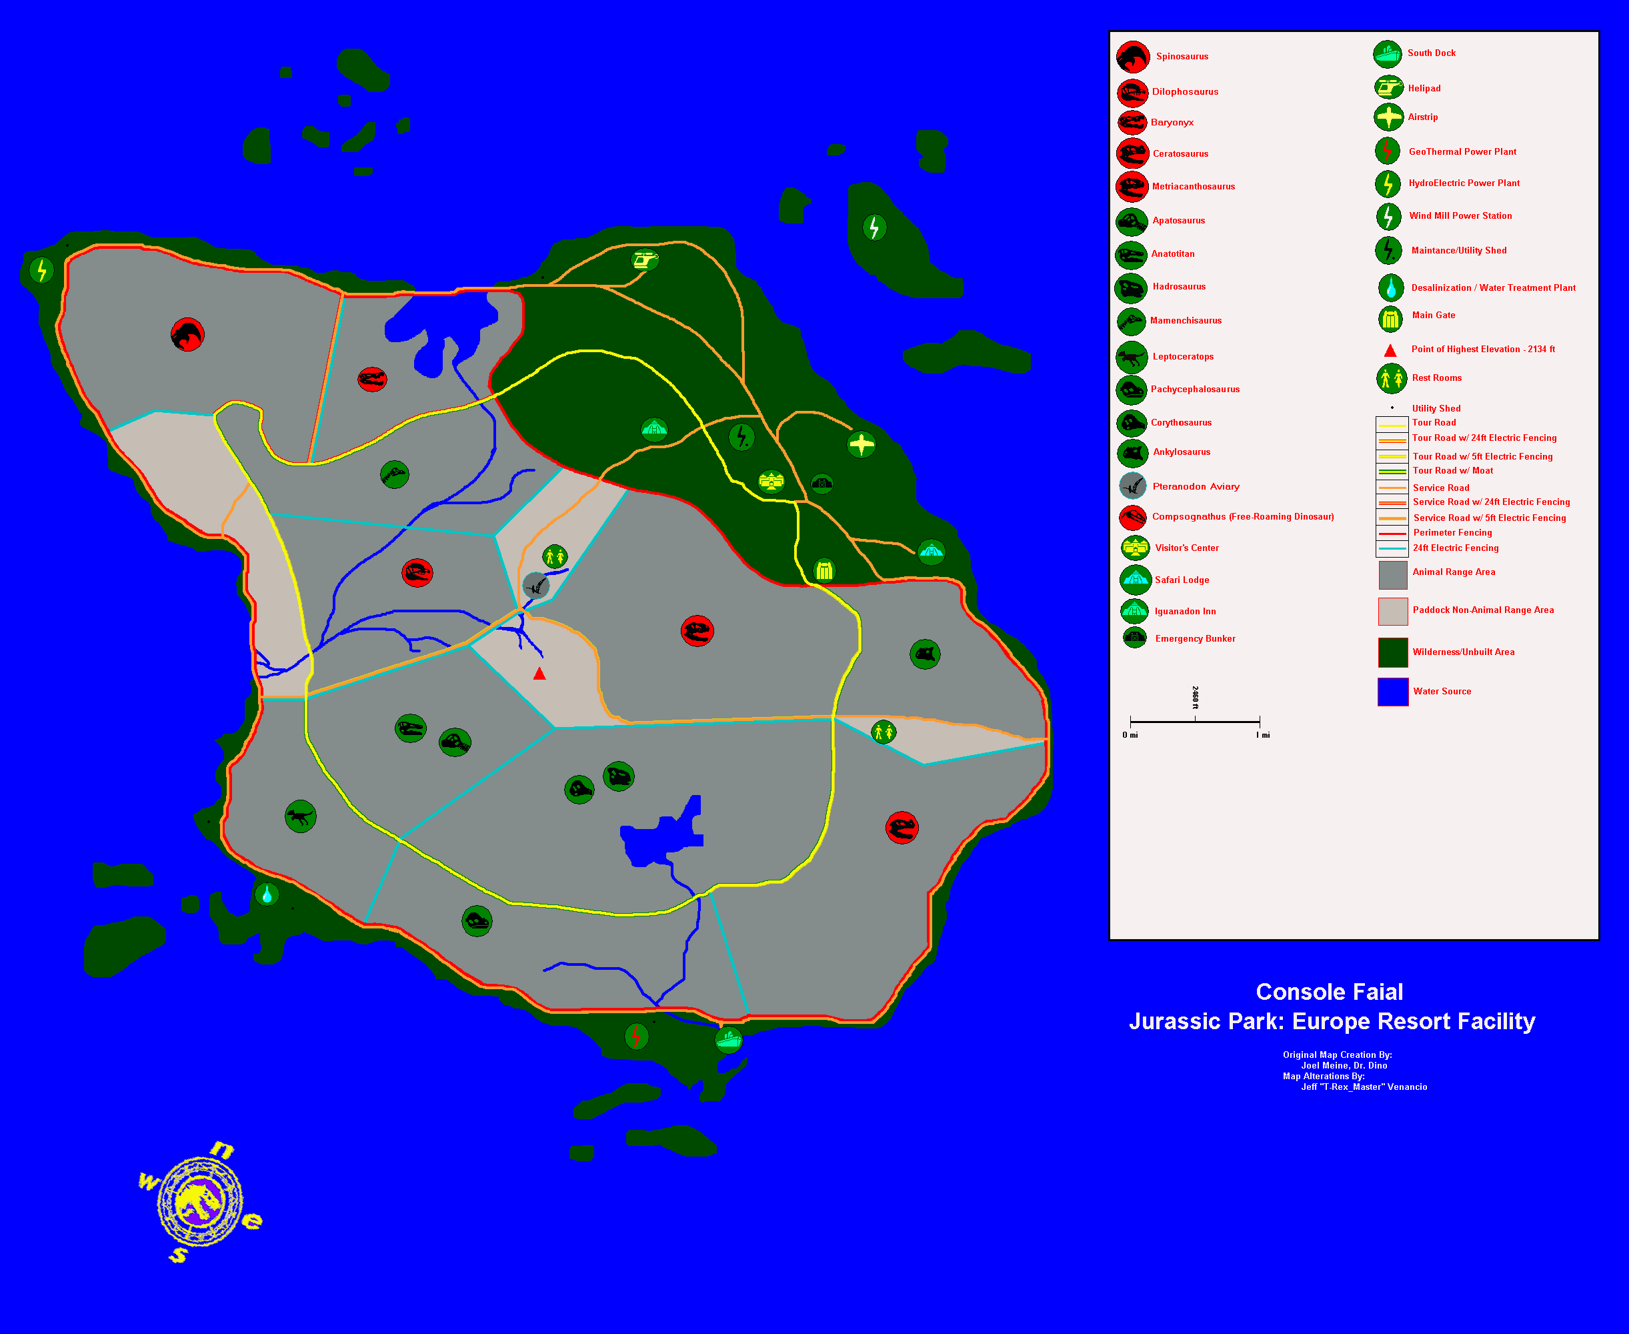Click the Iguanadon Inn legend icon

pyautogui.click(x=1134, y=612)
